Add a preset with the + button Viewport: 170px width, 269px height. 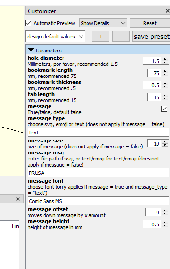(101, 36)
